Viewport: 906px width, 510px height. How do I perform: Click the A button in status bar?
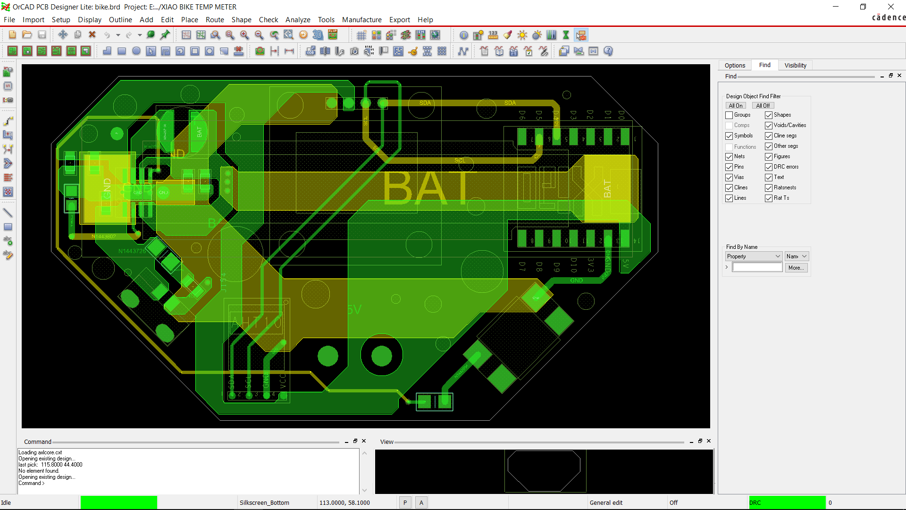point(421,503)
